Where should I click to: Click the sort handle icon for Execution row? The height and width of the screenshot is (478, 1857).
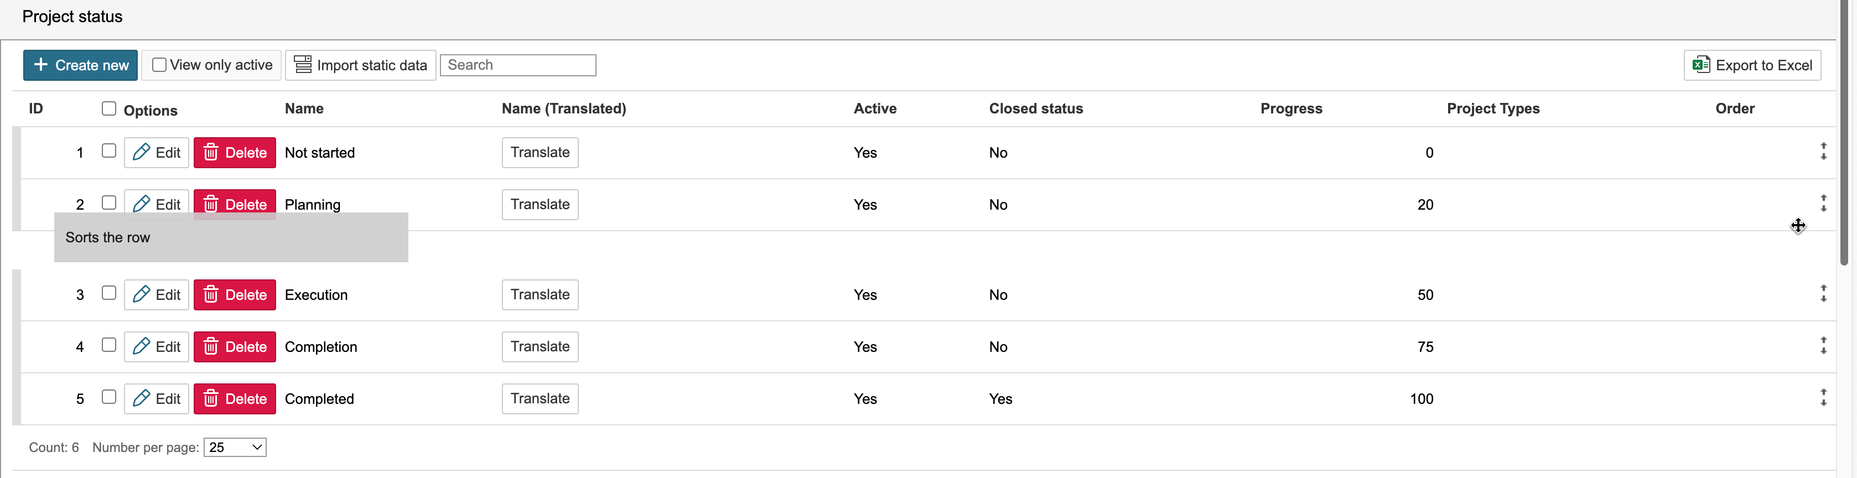pos(1823,293)
